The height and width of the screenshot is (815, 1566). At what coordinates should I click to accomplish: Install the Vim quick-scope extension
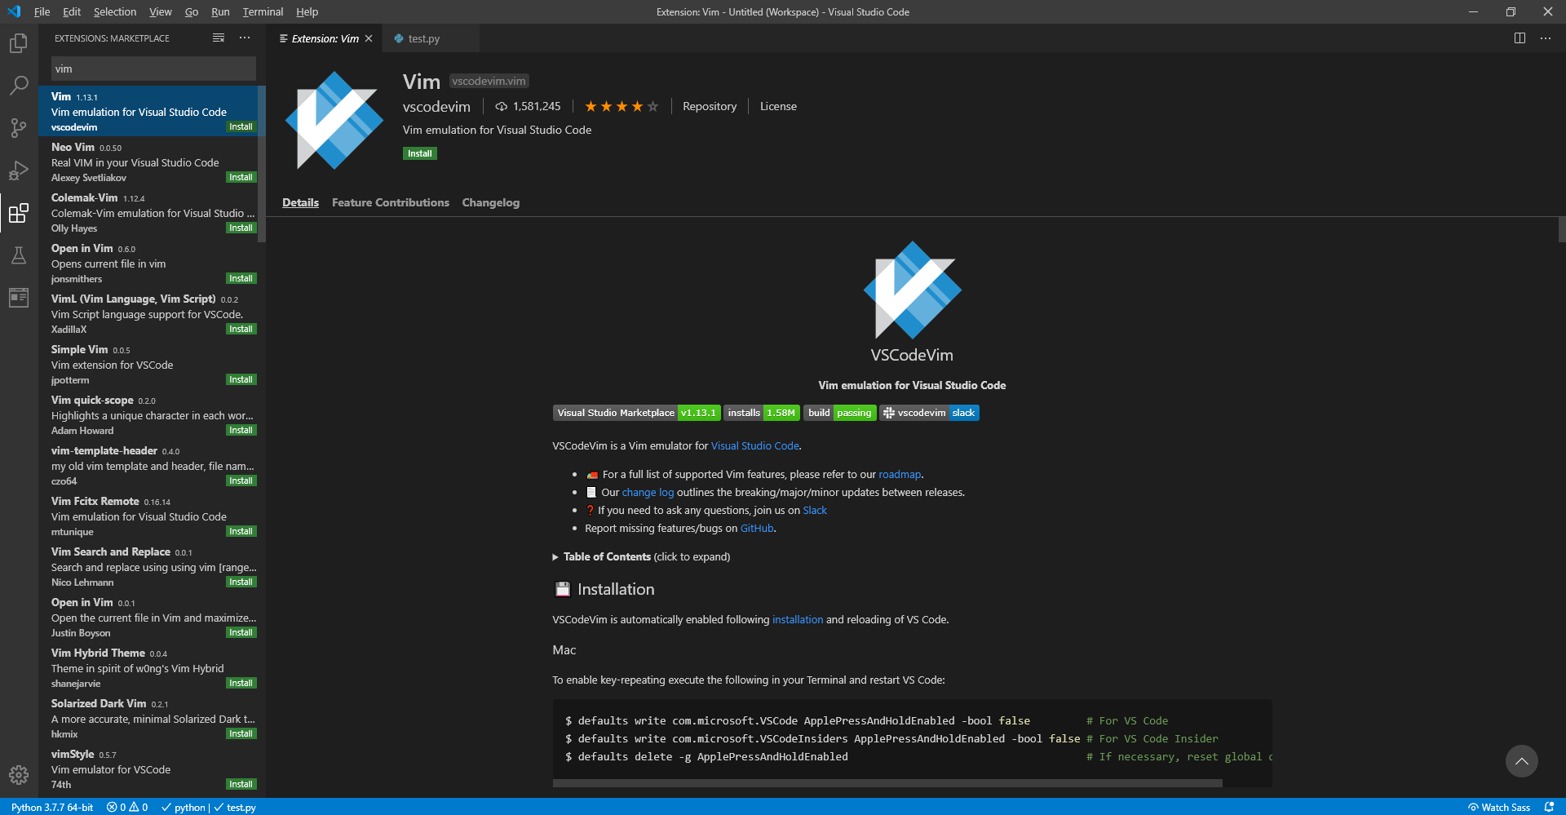pos(241,430)
